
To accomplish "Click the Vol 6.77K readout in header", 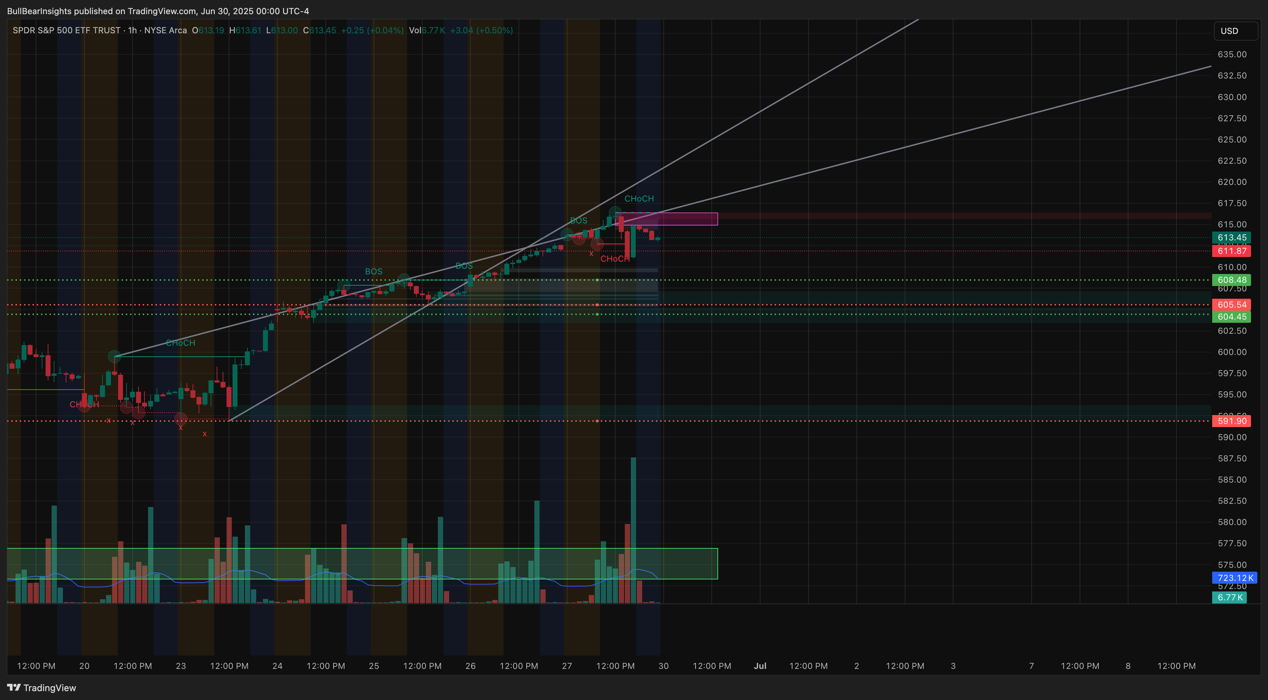I will [x=427, y=30].
